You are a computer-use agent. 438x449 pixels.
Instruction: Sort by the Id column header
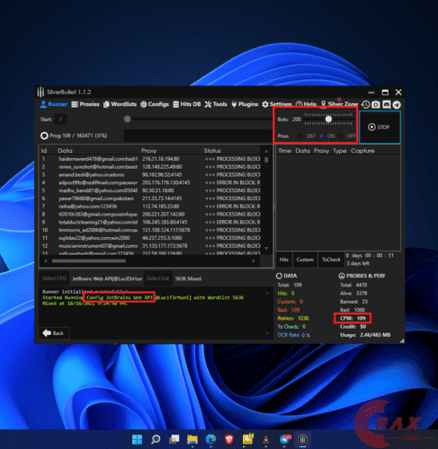(x=44, y=151)
